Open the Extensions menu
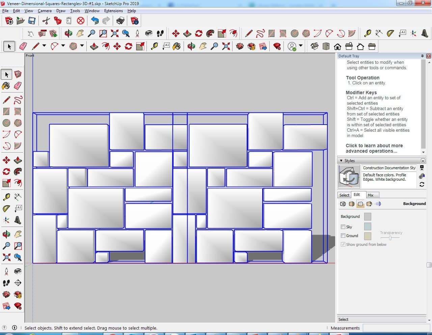 pyautogui.click(x=113, y=11)
